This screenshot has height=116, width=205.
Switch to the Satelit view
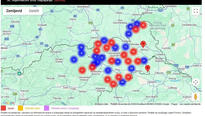click(34, 11)
